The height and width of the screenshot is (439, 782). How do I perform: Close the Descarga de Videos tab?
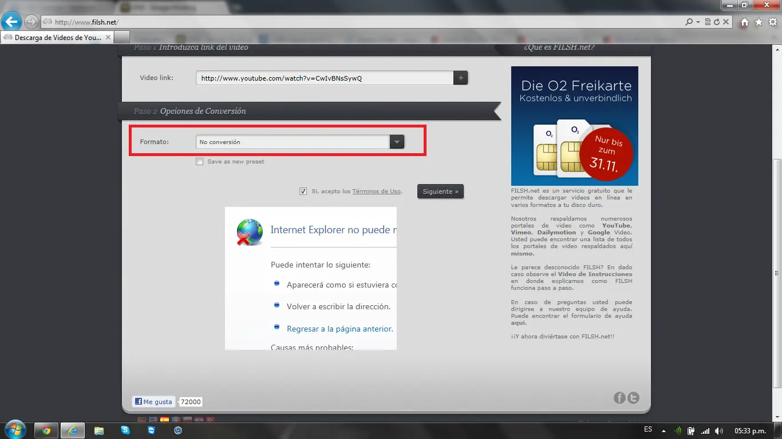[x=107, y=38]
